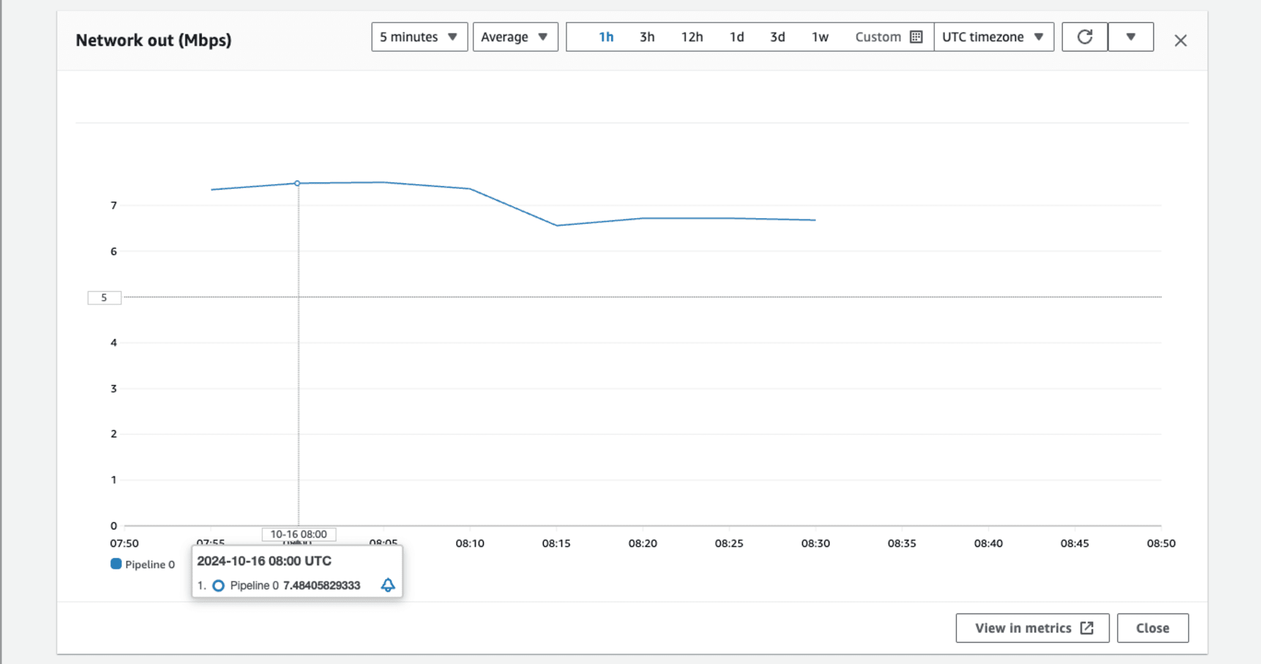Select the 3d time range

[777, 37]
